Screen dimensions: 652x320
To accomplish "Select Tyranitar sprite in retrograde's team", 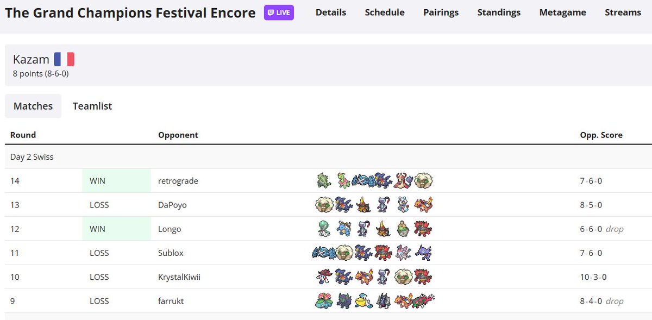I will pyautogui.click(x=324, y=181).
